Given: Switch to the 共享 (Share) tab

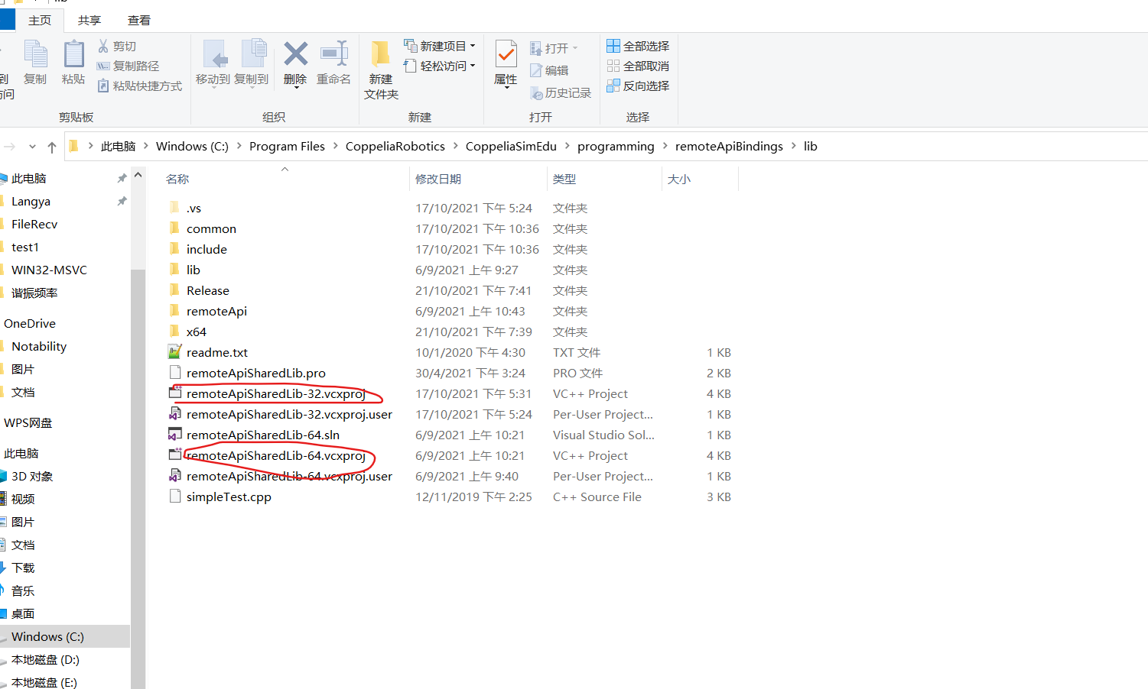Looking at the screenshot, I should 89,20.
